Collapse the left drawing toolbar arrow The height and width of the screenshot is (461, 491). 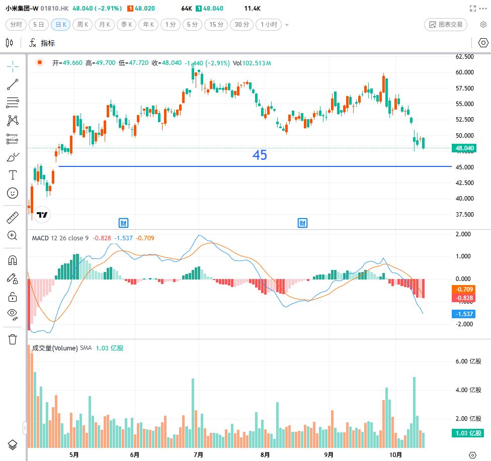pos(25,428)
